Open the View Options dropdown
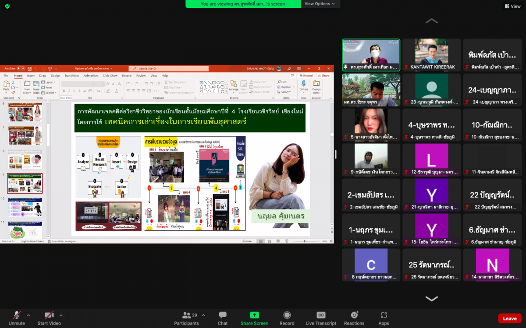Viewport: 526px width, 328px height. (x=320, y=4)
